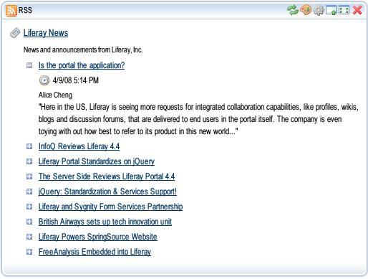The image size is (368, 279).
Task: Open the Liferay News feed link
Action: coord(46,33)
